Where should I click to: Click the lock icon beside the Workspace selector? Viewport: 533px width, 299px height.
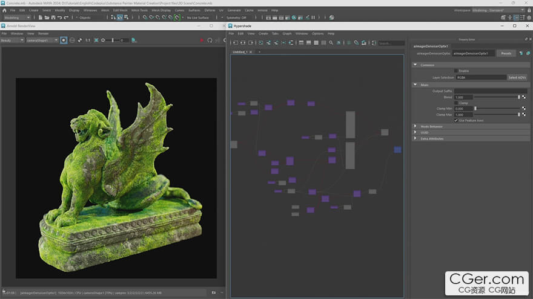click(529, 10)
